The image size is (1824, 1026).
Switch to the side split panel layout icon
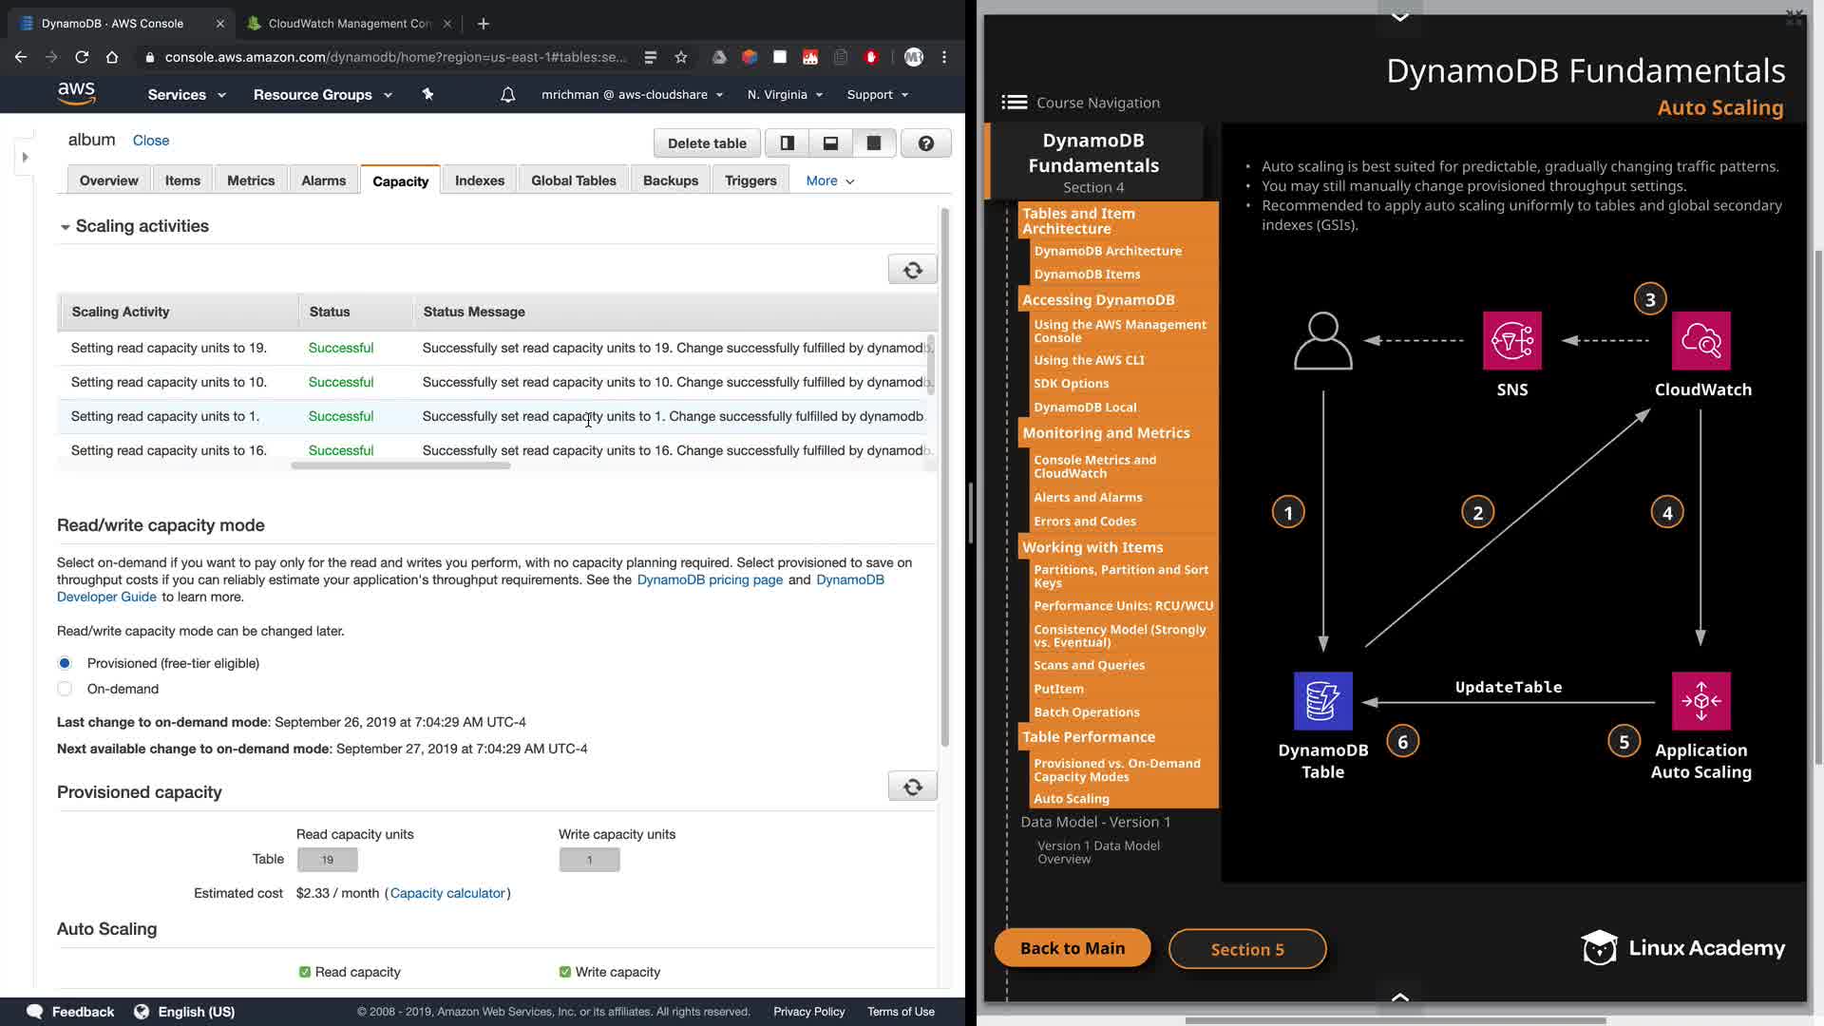(x=787, y=143)
